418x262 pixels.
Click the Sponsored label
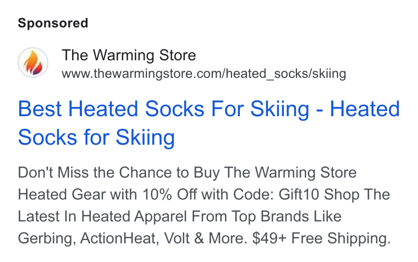pos(53,23)
